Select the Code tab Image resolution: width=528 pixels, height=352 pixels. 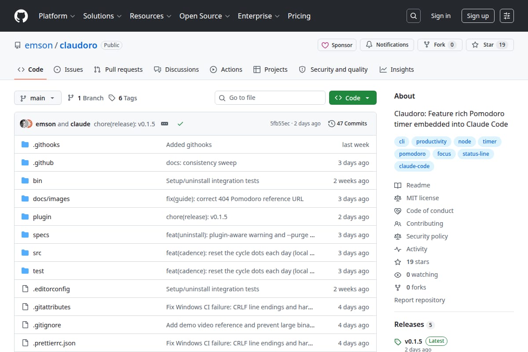30,70
